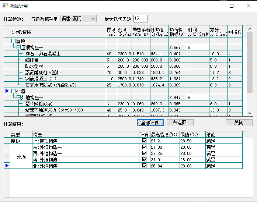Open the 气象数据采用 city dropdown
The image size is (257, 202).
pos(78,18)
